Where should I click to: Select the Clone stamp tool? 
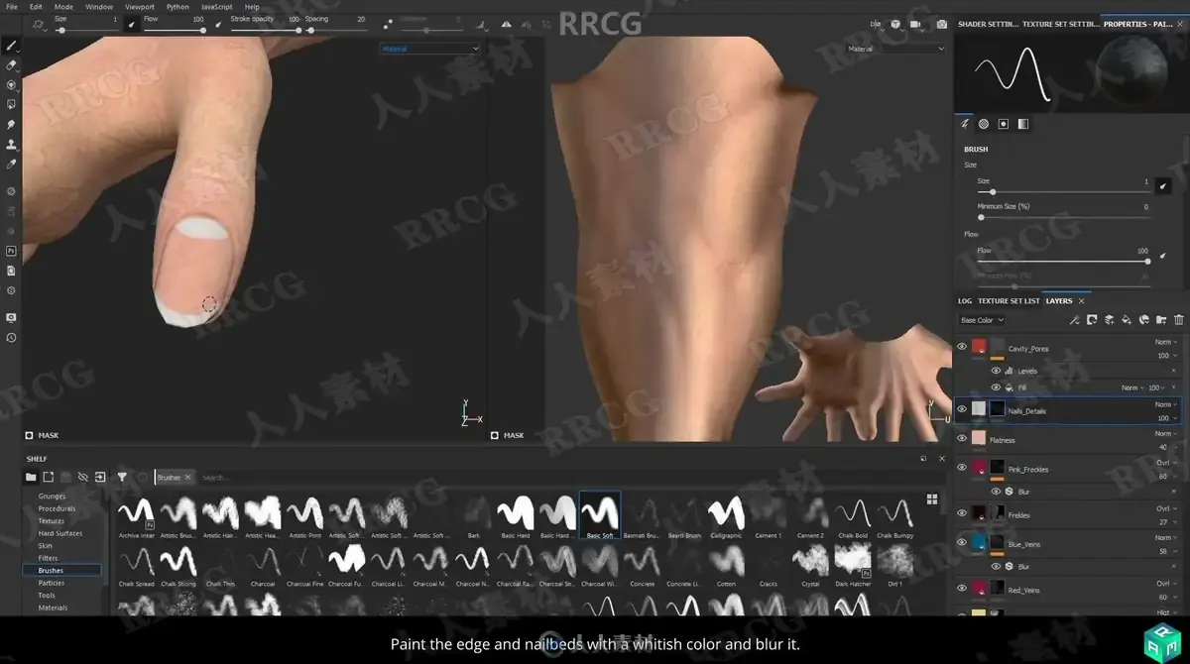click(11, 145)
